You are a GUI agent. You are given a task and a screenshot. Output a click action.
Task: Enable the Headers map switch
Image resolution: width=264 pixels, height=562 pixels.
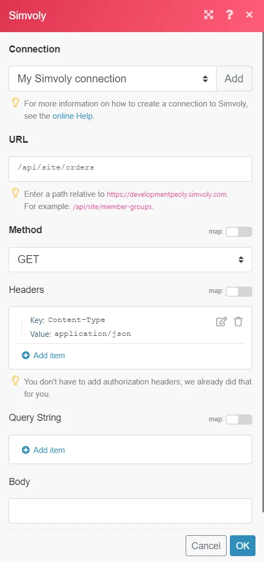click(238, 292)
